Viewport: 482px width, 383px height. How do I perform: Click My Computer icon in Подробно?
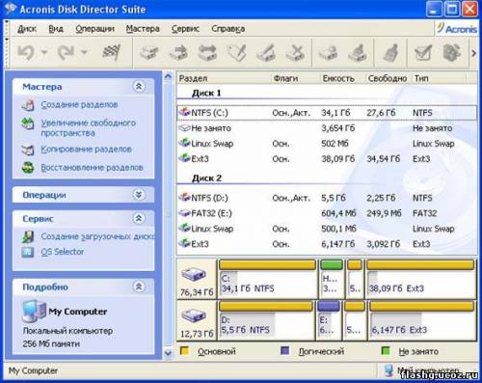tap(34, 311)
